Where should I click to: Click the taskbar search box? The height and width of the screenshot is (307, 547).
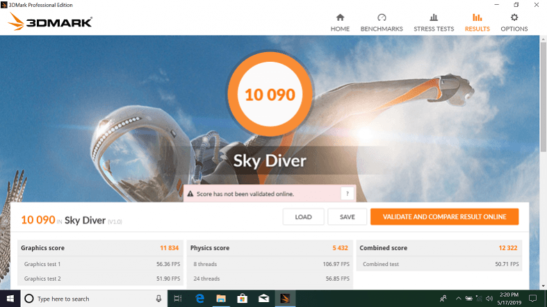click(x=95, y=299)
